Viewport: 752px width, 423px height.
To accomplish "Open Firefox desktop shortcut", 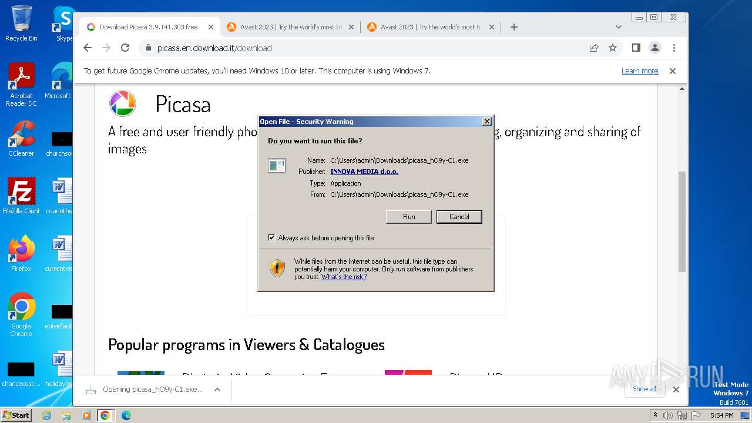I will [x=21, y=254].
